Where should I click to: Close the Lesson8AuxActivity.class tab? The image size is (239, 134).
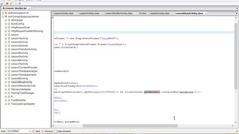(x=206, y=13)
